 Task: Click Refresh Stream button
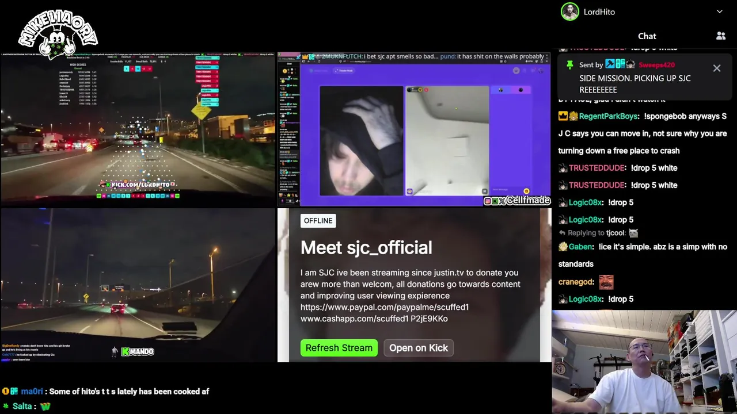(339, 348)
